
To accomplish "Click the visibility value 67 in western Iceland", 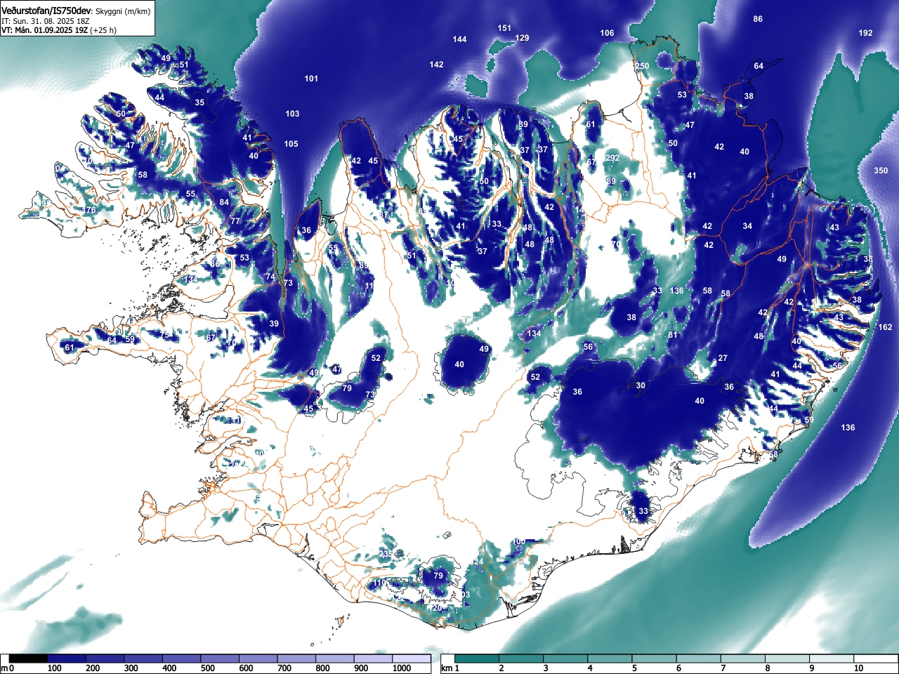I will pos(211,338).
